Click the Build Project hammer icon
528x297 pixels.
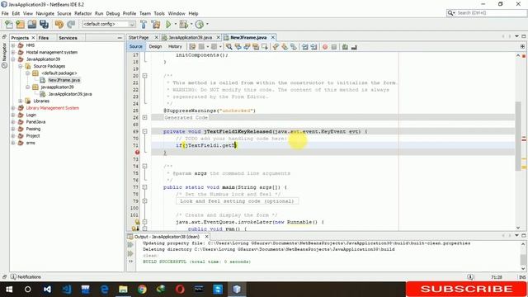click(144, 24)
